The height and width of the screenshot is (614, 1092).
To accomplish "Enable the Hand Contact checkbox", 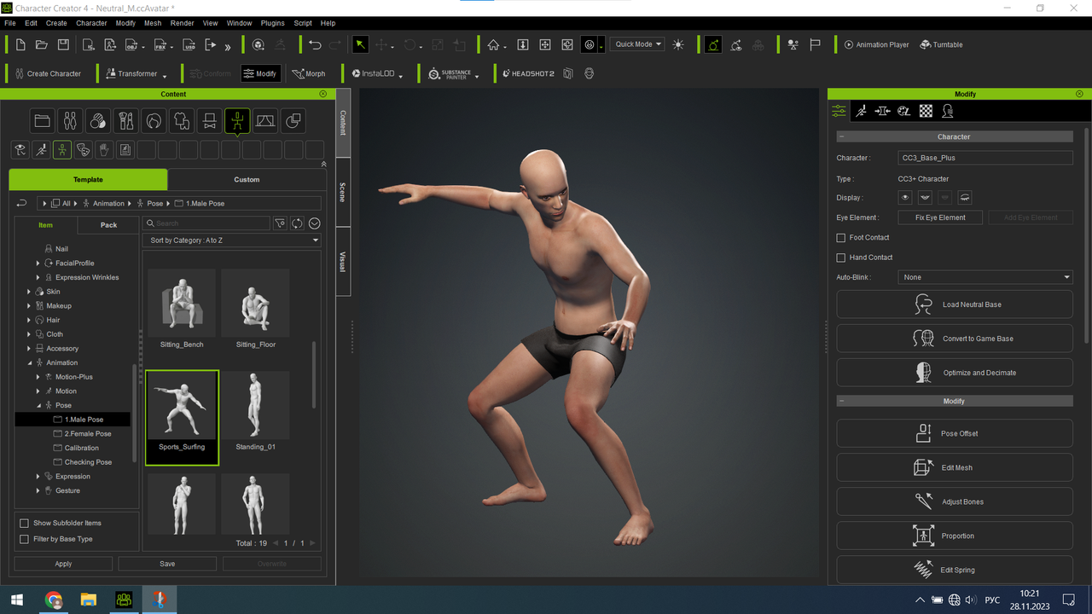I will pyautogui.click(x=841, y=258).
